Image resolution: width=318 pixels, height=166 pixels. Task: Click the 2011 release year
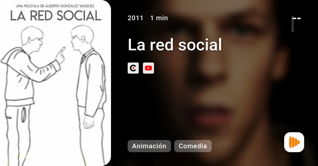point(135,18)
